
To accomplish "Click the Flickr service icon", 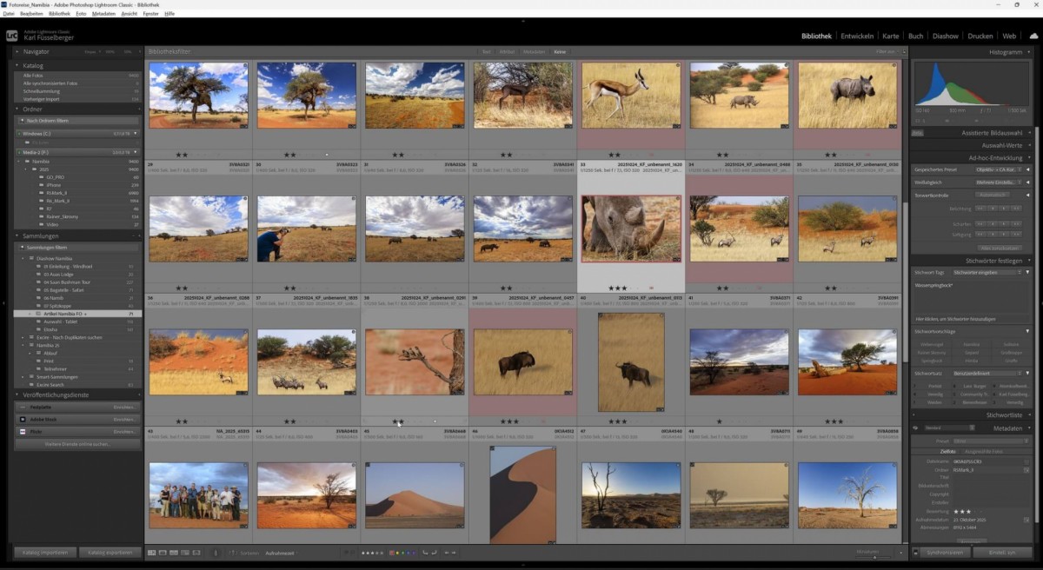I will tap(23, 431).
